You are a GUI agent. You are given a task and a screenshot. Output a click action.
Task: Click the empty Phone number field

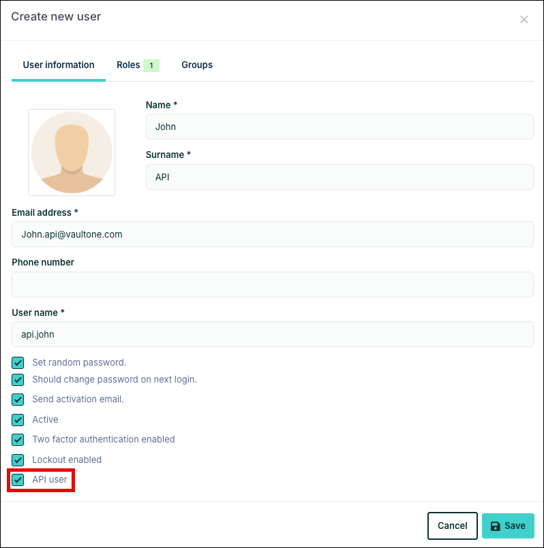[x=272, y=285]
